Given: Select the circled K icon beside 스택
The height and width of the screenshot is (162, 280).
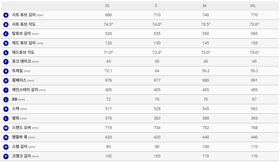Looking at the screenshot, I should [6, 109].
